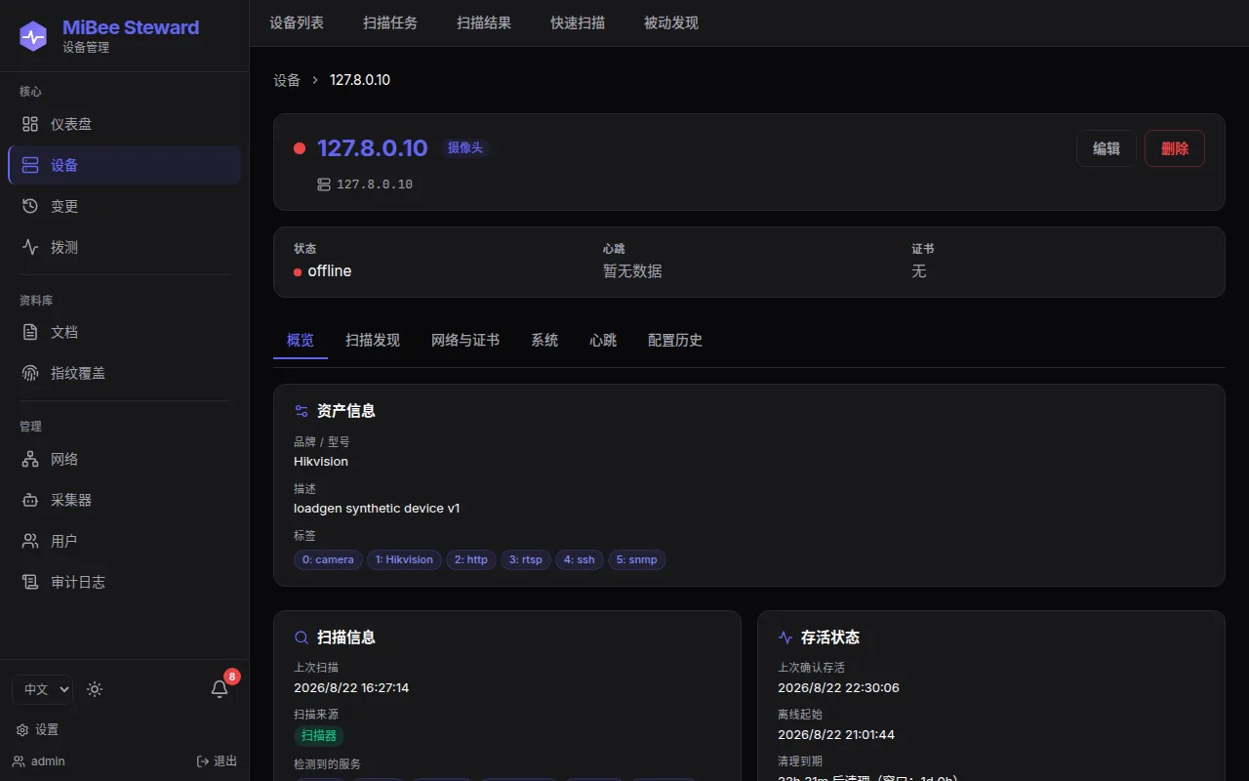
Task: Select the 系统 tab
Action: pyautogui.click(x=544, y=340)
